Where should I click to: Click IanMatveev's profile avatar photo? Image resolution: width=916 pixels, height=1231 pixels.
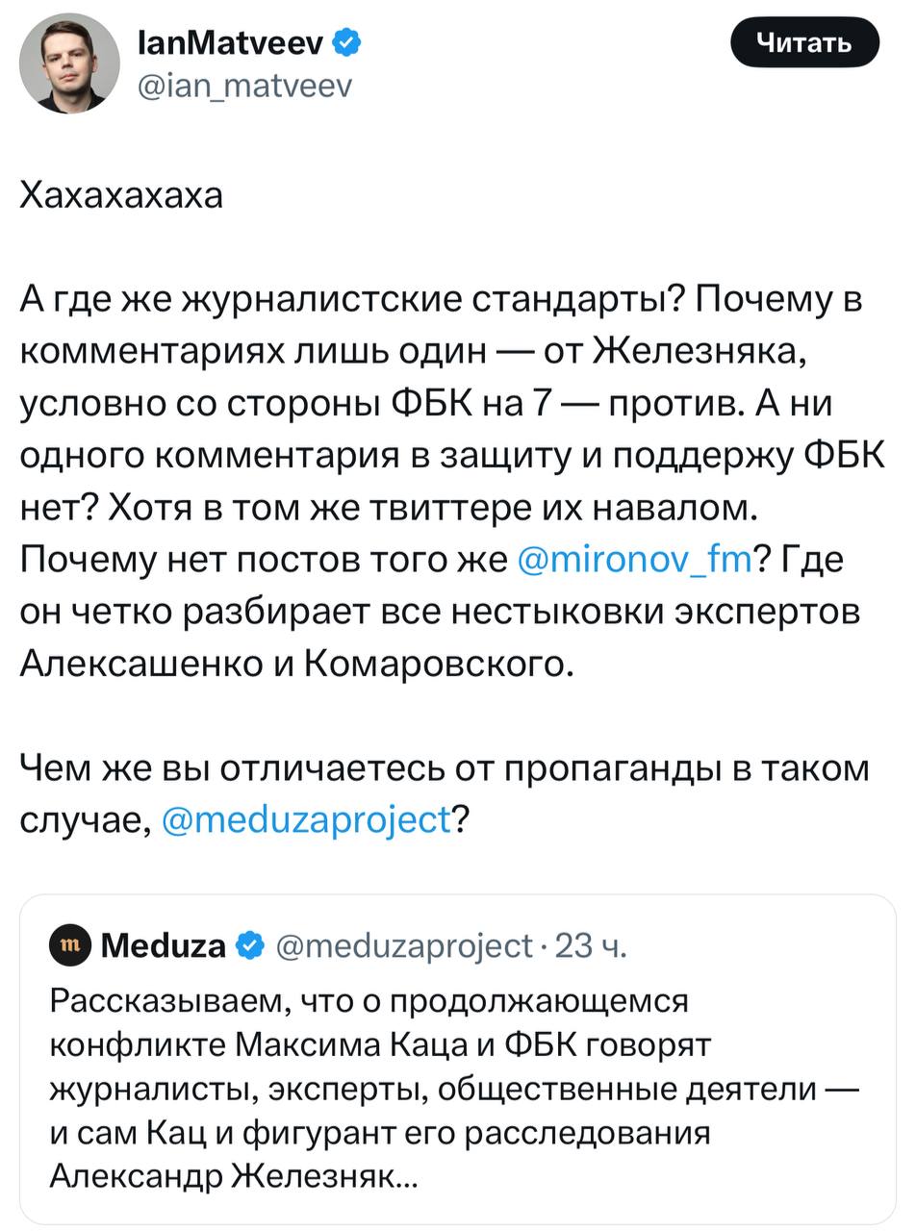tap(68, 63)
